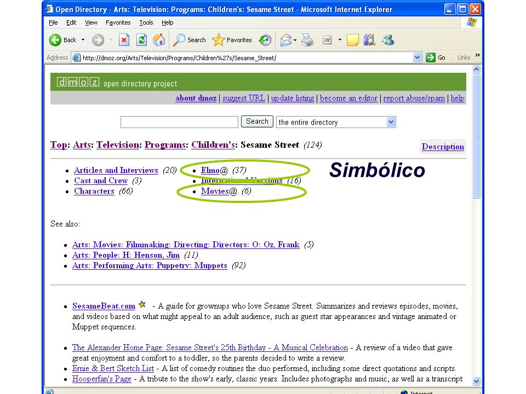Stop page loading with the red X icon
Image resolution: width=526 pixels, height=394 pixels.
point(124,40)
